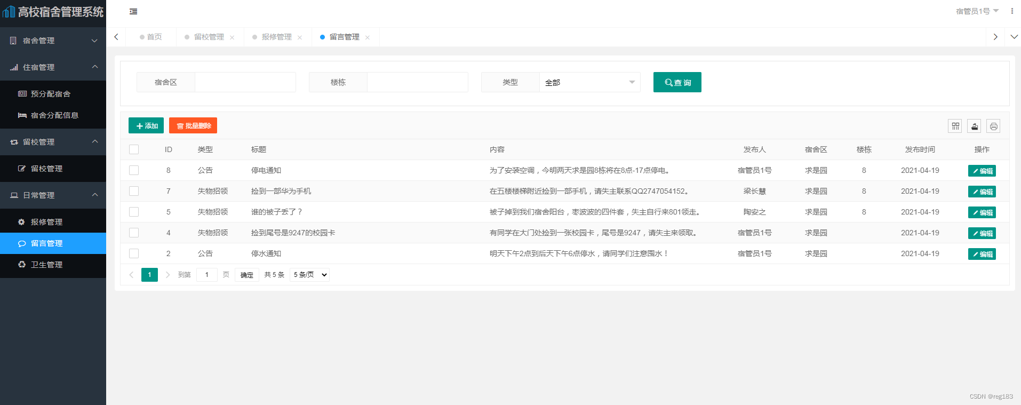Click the comment bubble icon for 留言管理
The image size is (1021, 405).
22,243
